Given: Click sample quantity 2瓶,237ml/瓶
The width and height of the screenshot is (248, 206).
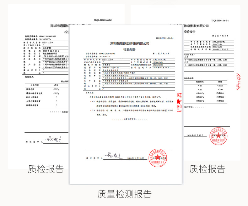Looking at the screenshot, I should (218, 42).
